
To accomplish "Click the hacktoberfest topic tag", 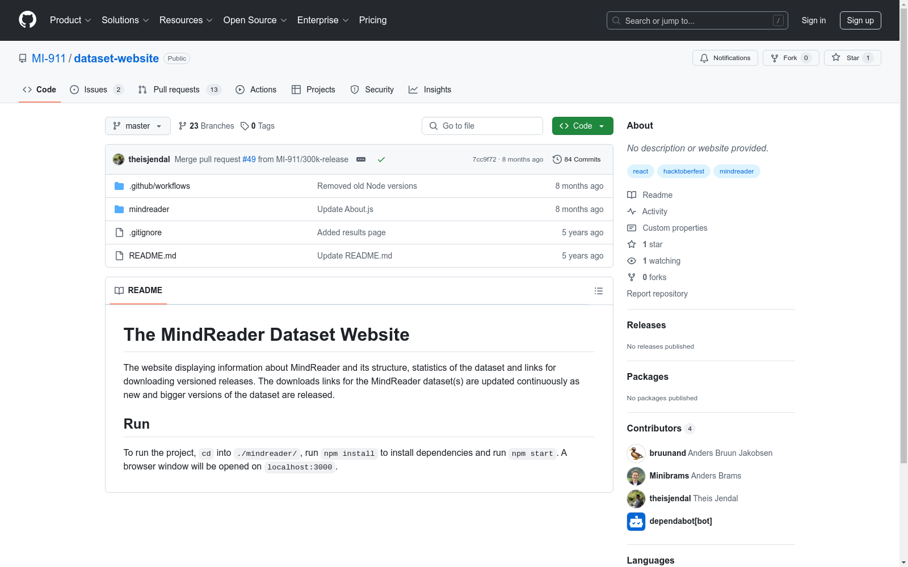I will pyautogui.click(x=684, y=171).
